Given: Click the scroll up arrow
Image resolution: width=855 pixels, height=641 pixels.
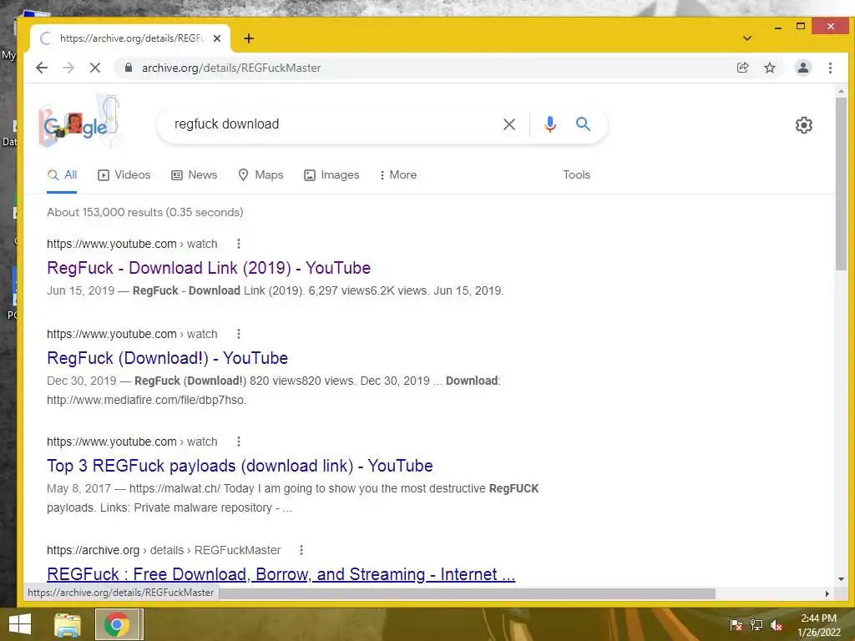Looking at the screenshot, I should tap(841, 92).
